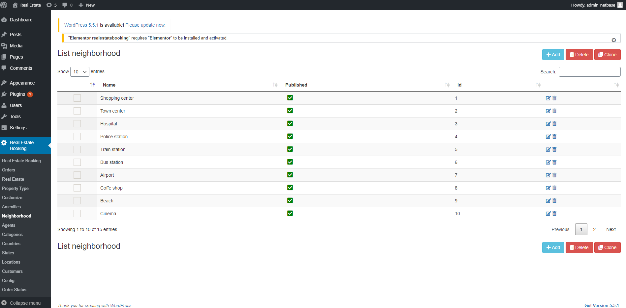Toggle the published checkmark for Police station
Screen dimensions: 626x308
(290, 136)
